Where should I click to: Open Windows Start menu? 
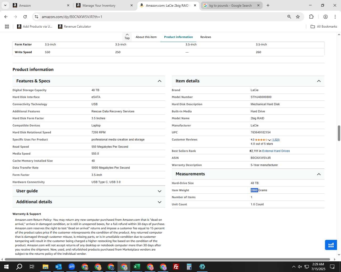[x=6, y=267]
